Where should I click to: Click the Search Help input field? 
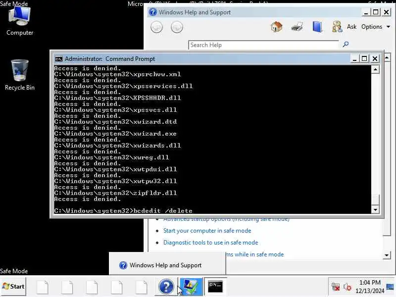(x=263, y=45)
